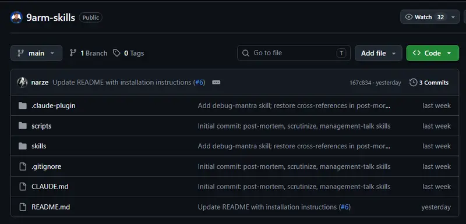Open the commit message on skills row
This screenshot has width=466, height=224.
294,146
